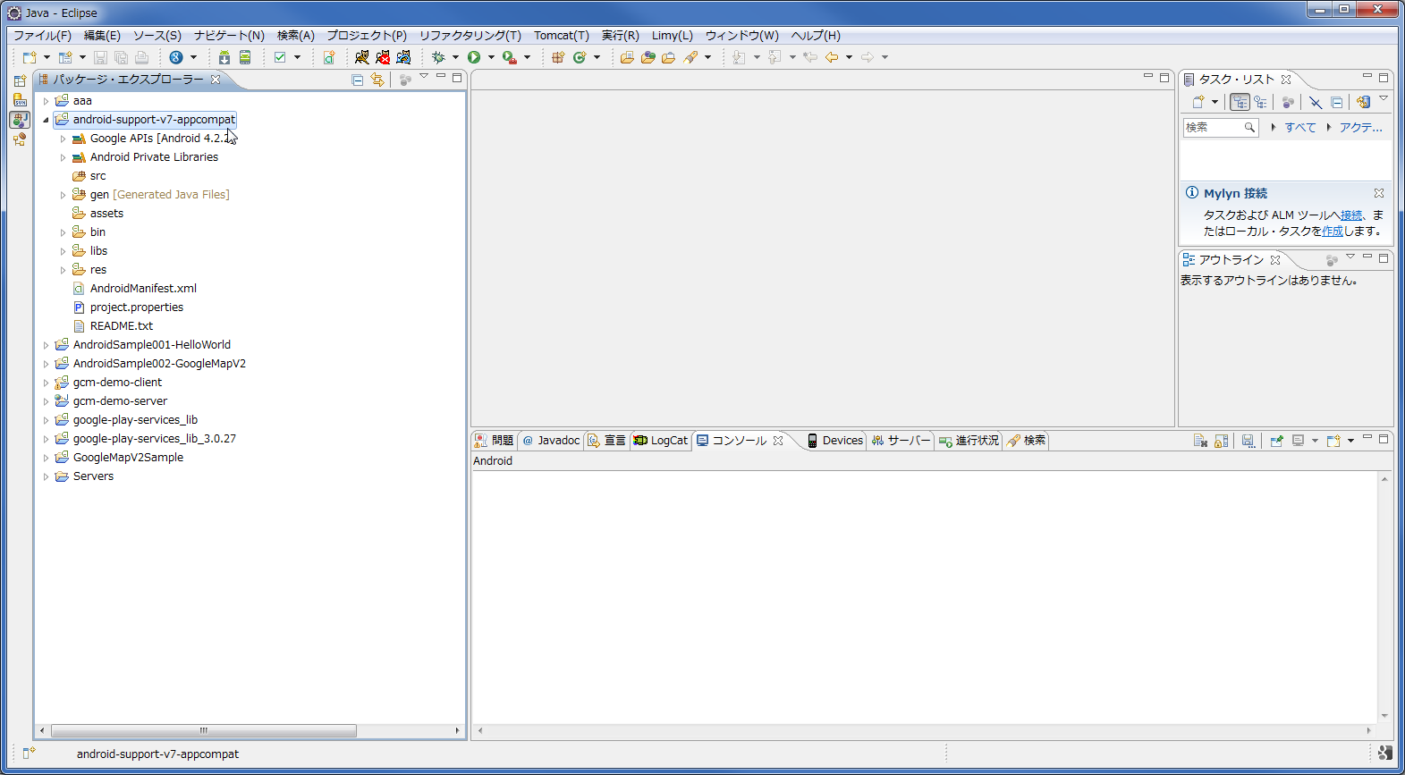Toggle Pin Console button
Viewport: 1405px width, 775px height.
[x=1277, y=441]
